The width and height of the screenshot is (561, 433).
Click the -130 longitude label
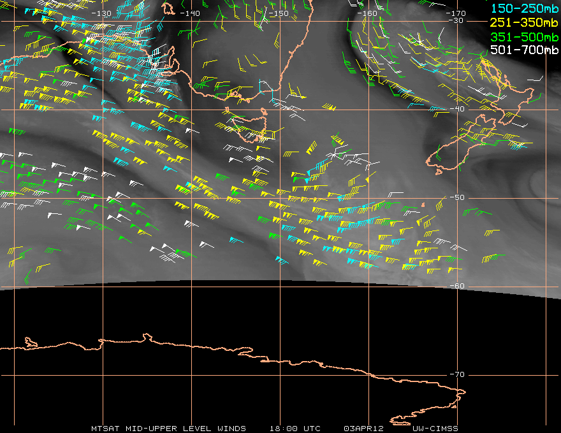(102, 13)
